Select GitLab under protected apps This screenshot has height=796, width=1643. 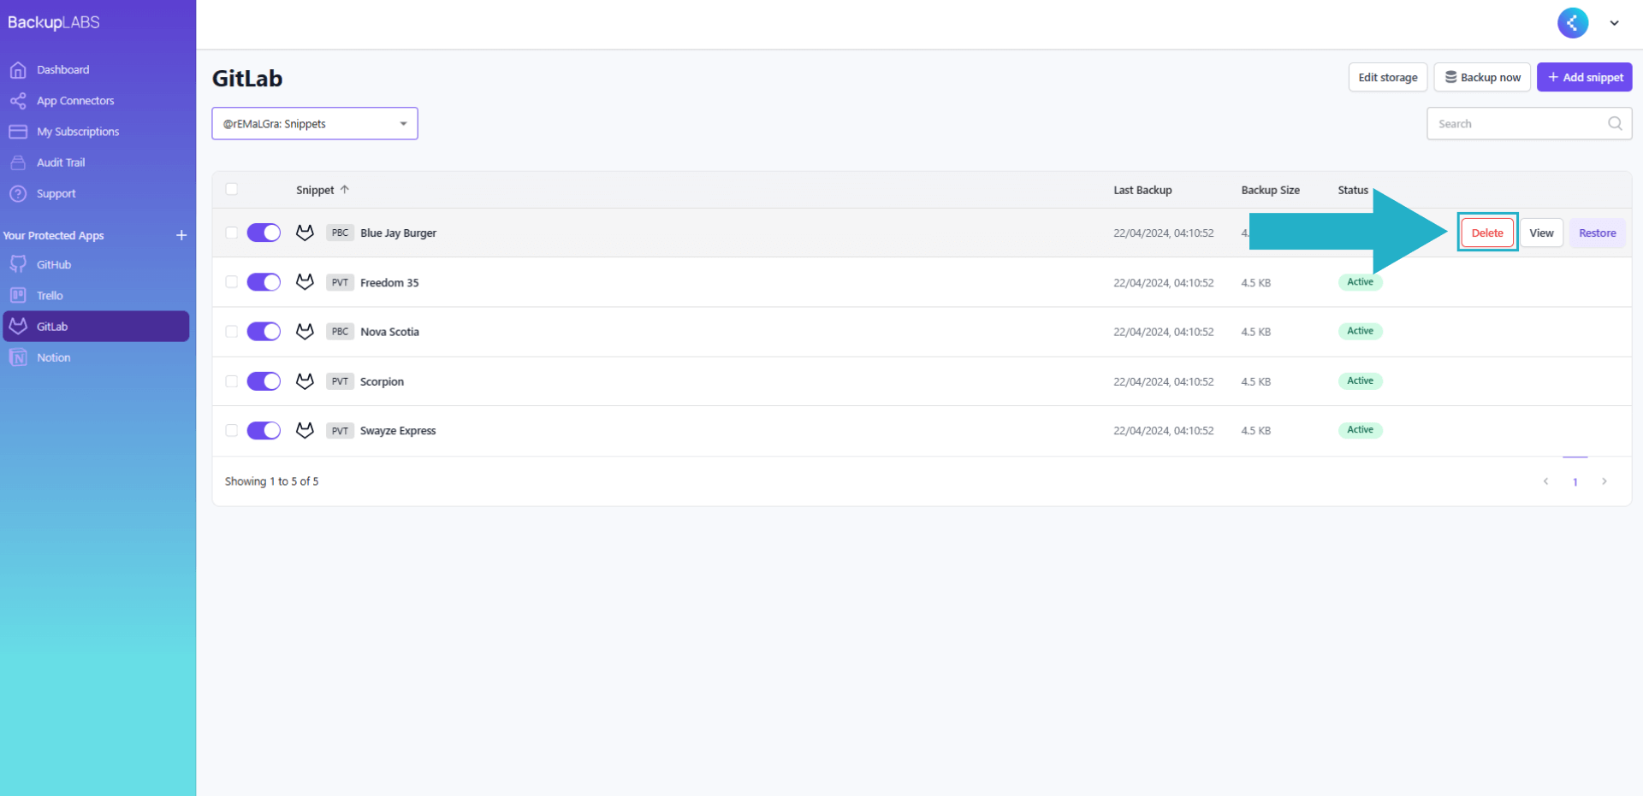[96, 327]
